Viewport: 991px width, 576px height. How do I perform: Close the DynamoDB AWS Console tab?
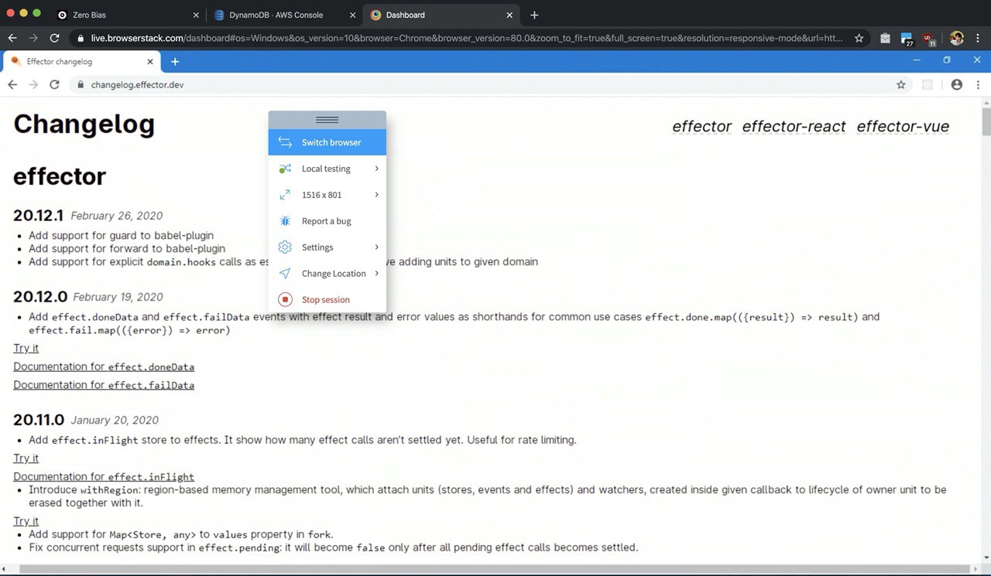352,15
